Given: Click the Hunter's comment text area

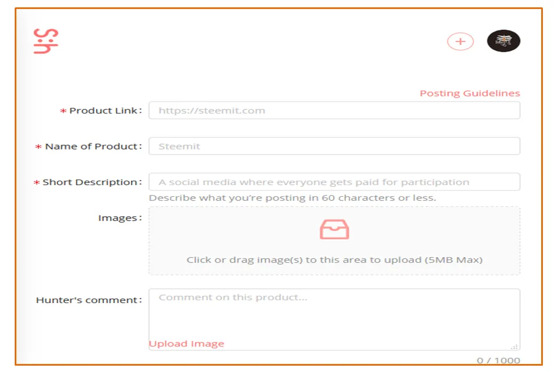Looking at the screenshot, I should click(334, 316).
